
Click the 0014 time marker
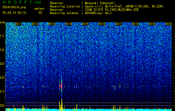[x=68, y=24]
